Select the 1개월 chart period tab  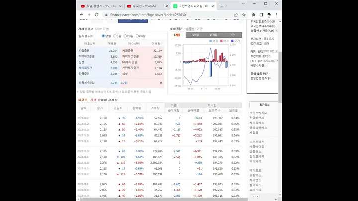tap(177, 35)
